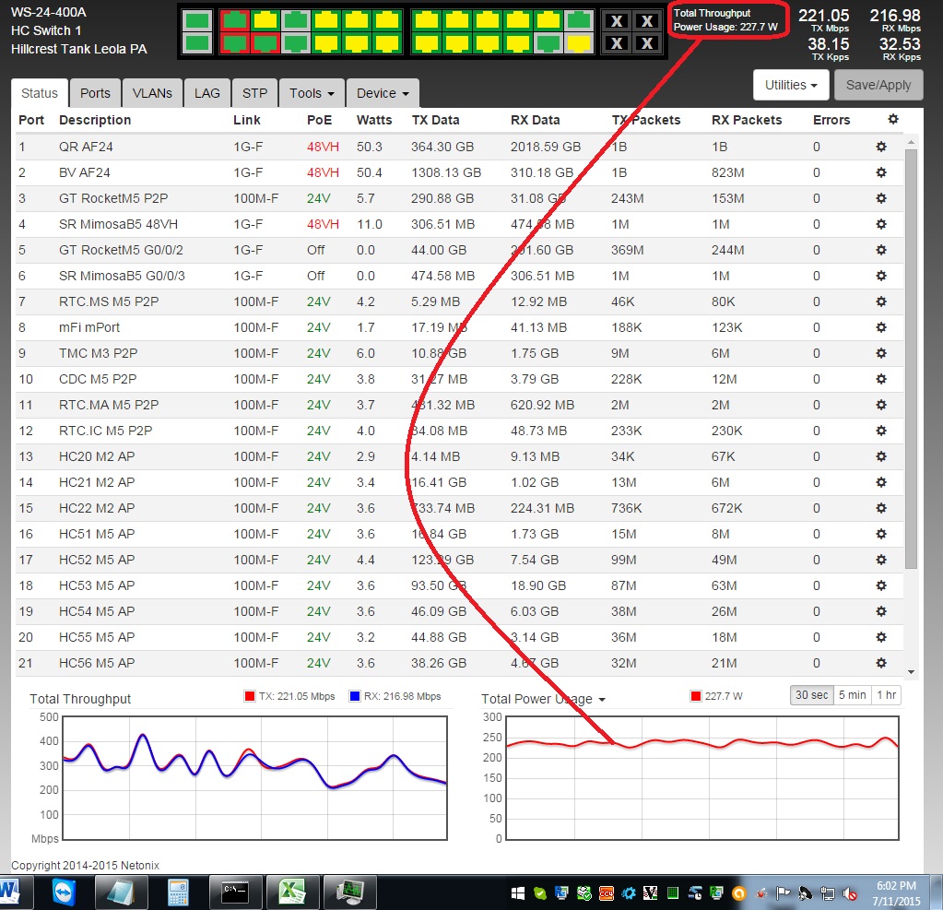Open settings gear for port 2 BV AF24
This screenshot has width=943, height=910.
coord(881,172)
